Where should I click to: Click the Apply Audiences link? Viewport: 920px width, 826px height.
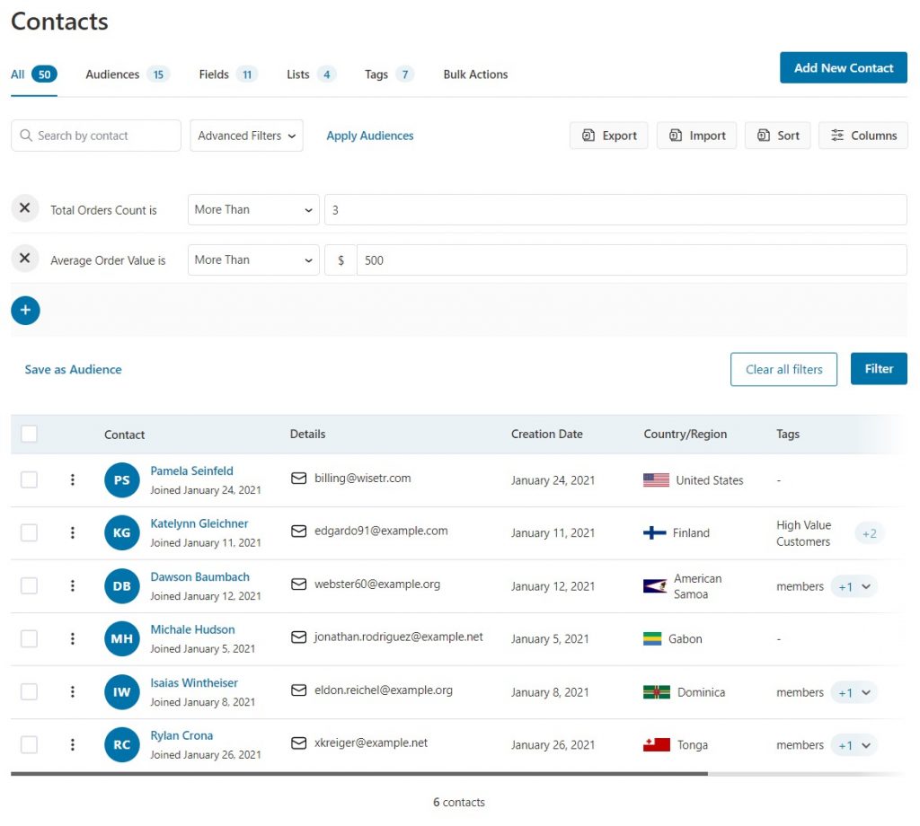370,136
